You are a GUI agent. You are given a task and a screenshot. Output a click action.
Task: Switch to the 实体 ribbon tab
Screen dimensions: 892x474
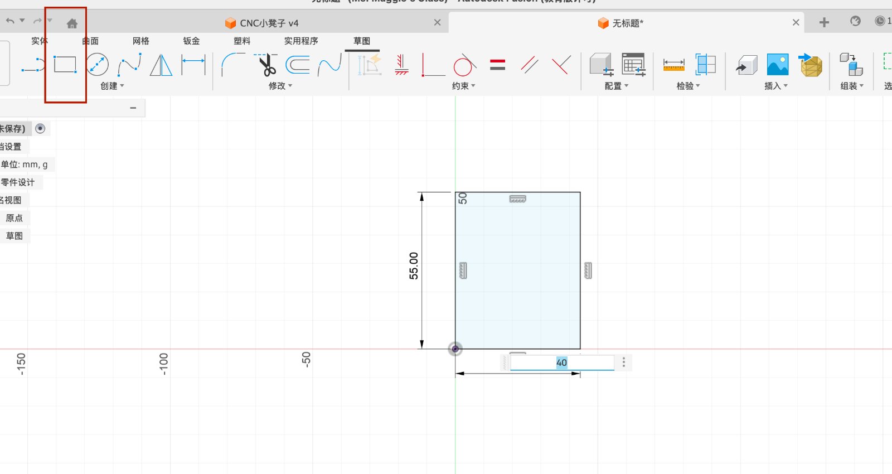tap(40, 41)
